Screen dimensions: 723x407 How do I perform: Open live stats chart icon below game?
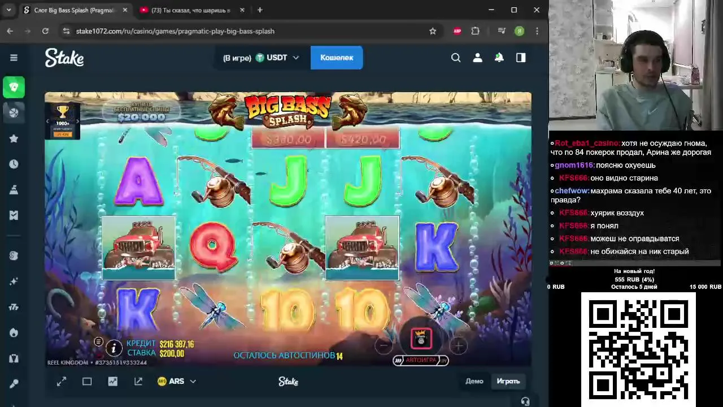[x=113, y=382]
